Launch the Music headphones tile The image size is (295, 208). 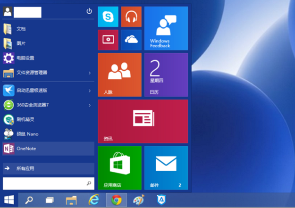[131, 17]
